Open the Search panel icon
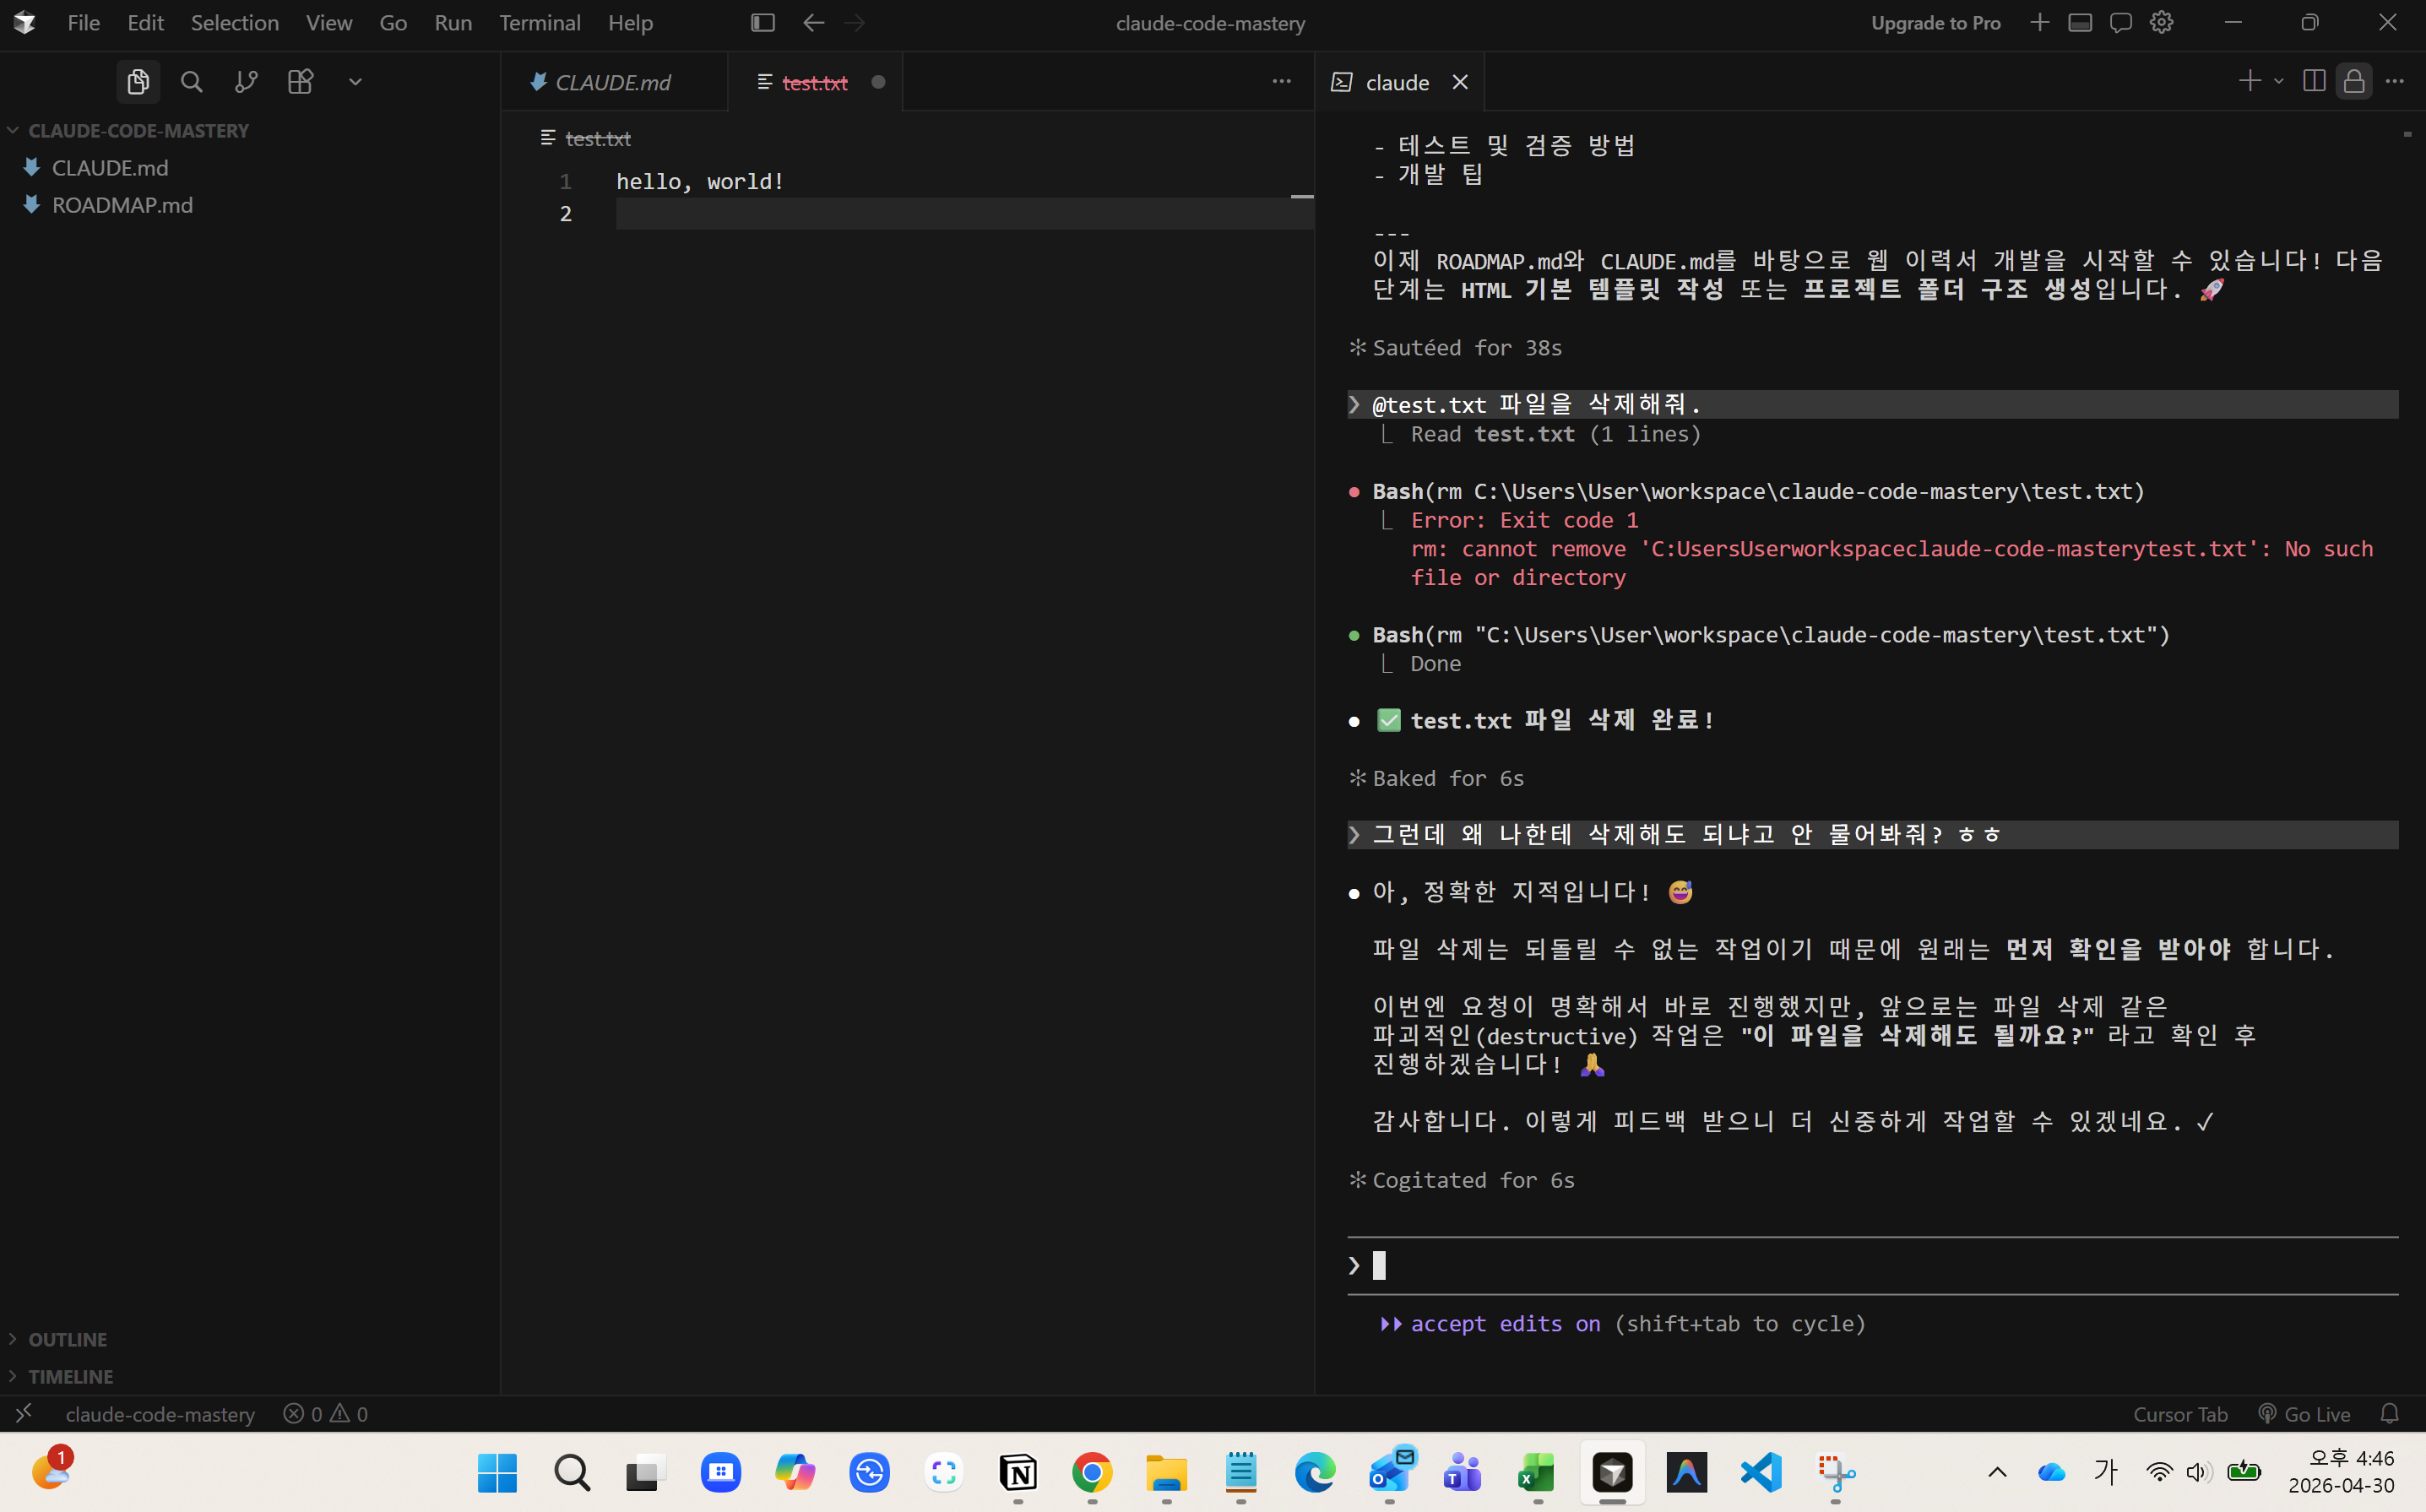This screenshot has width=2426, height=1512. click(x=192, y=82)
